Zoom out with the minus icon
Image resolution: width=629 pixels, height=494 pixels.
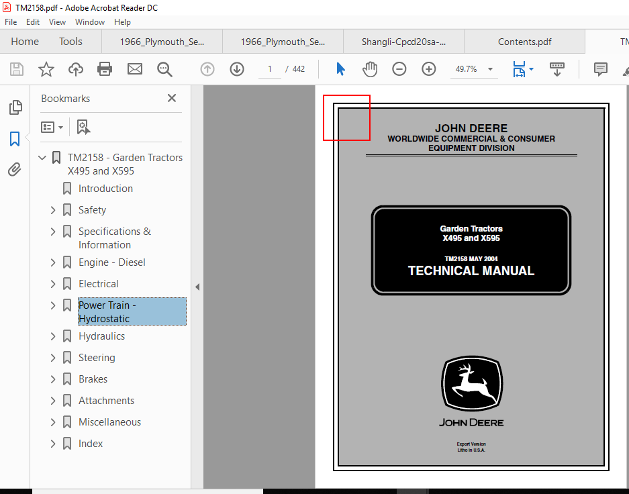[x=399, y=69]
